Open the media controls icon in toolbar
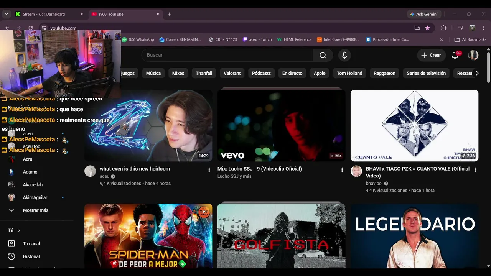Image resolution: width=491 pixels, height=276 pixels. (461, 28)
